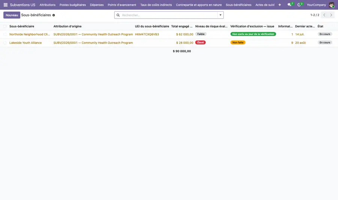This screenshot has height=200, width=338.
Task: Sort by Niveau de risque évalué header
Action: pyautogui.click(x=211, y=26)
